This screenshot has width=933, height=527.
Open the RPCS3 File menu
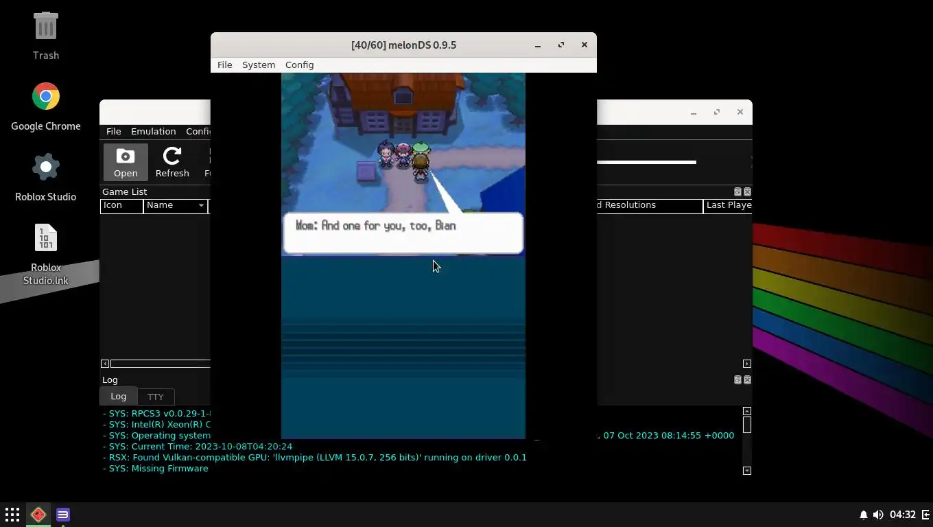(x=113, y=131)
